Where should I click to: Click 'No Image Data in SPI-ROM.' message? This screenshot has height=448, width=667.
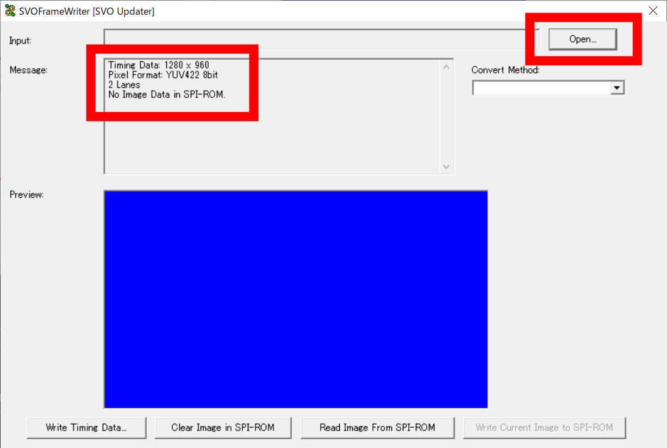coord(167,94)
